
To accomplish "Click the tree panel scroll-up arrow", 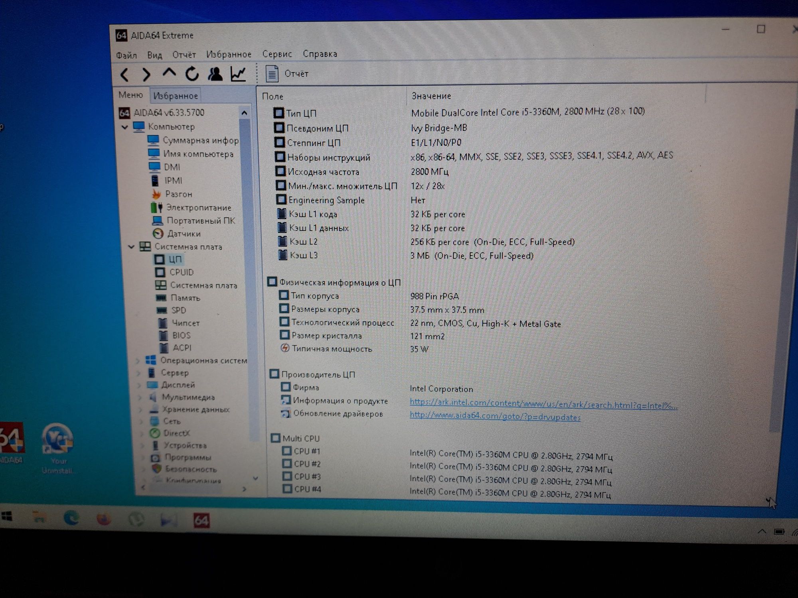I will click(x=245, y=113).
